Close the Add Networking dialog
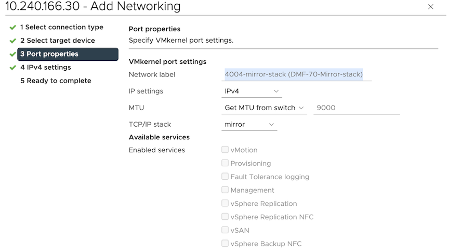This screenshot has height=252, width=449. click(x=430, y=7)
